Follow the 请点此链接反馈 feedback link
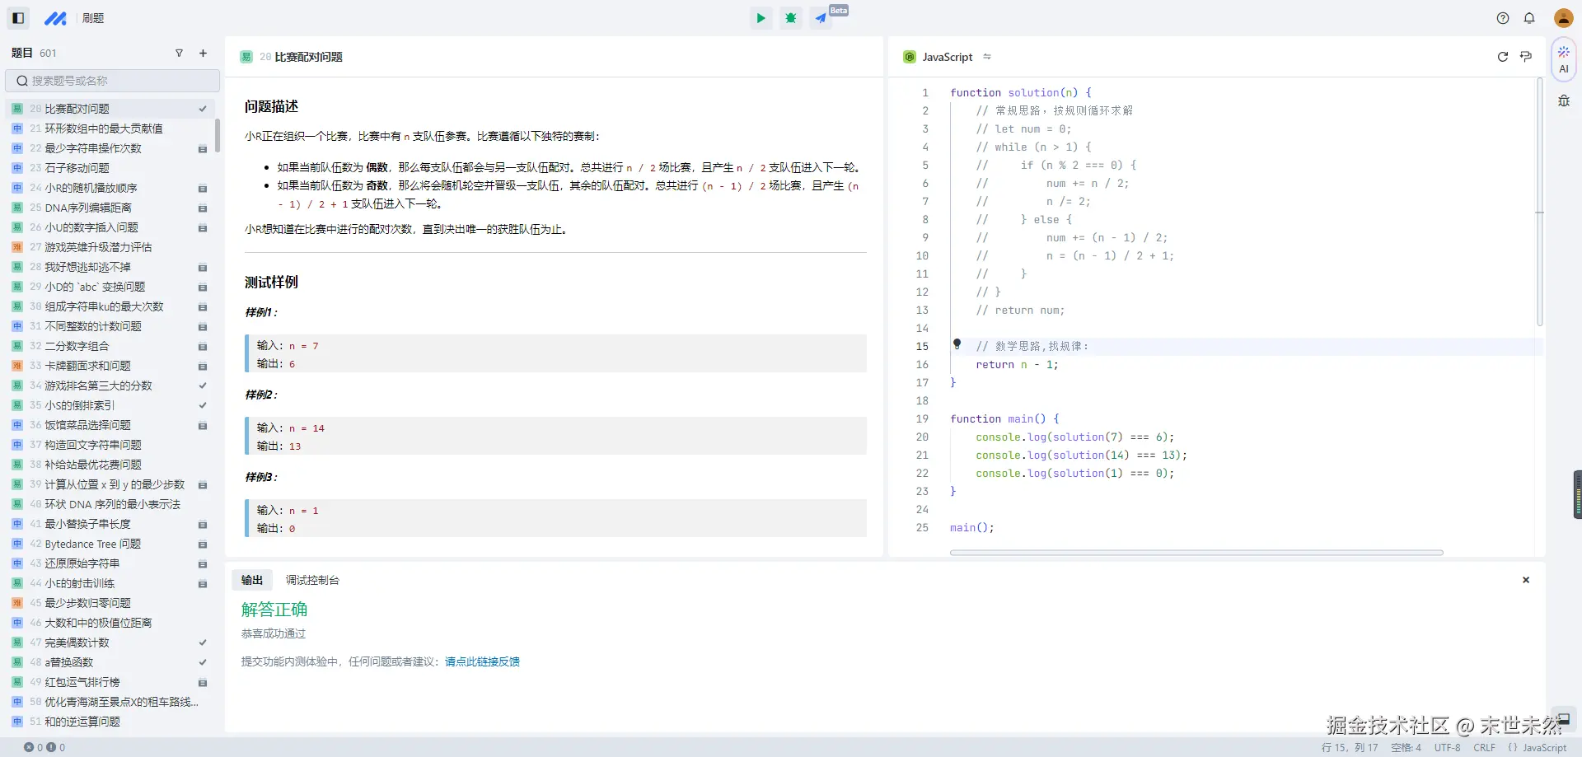Screen dimensions: 1582x757 482,661
